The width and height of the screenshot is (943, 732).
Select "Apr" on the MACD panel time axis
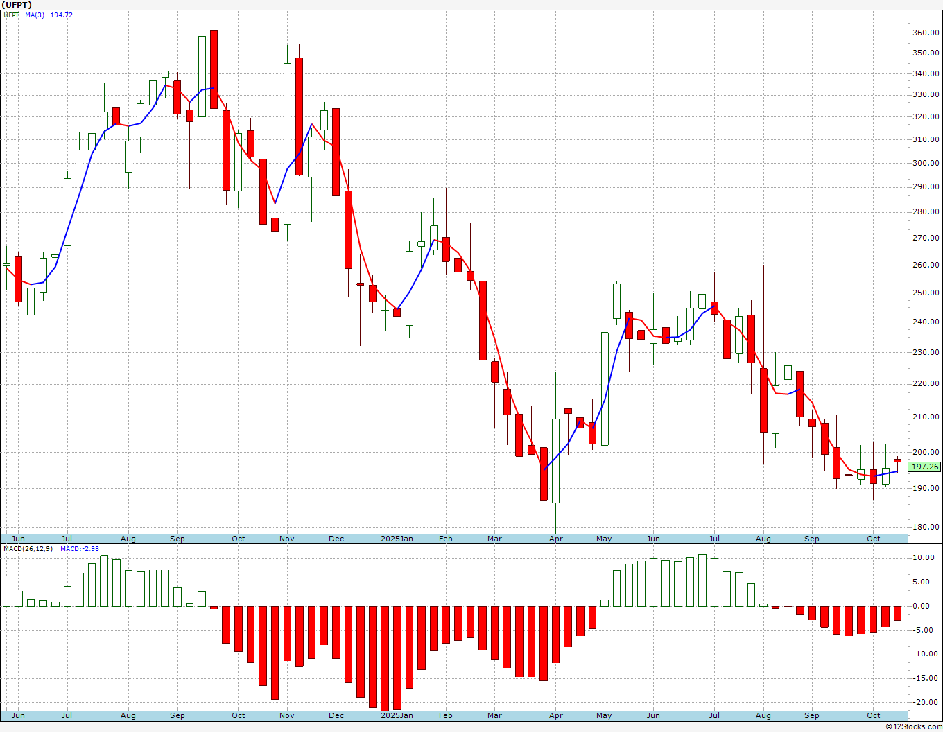555,715
